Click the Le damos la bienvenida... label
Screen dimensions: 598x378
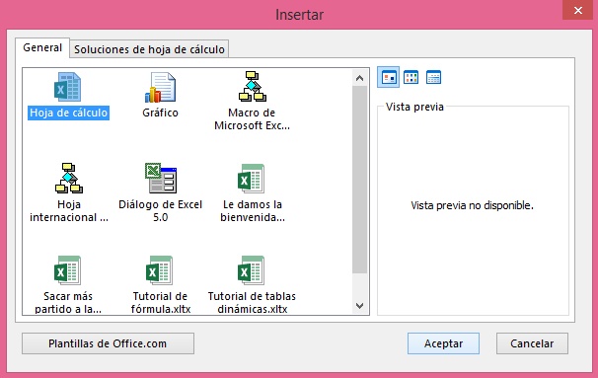point(252,210)
